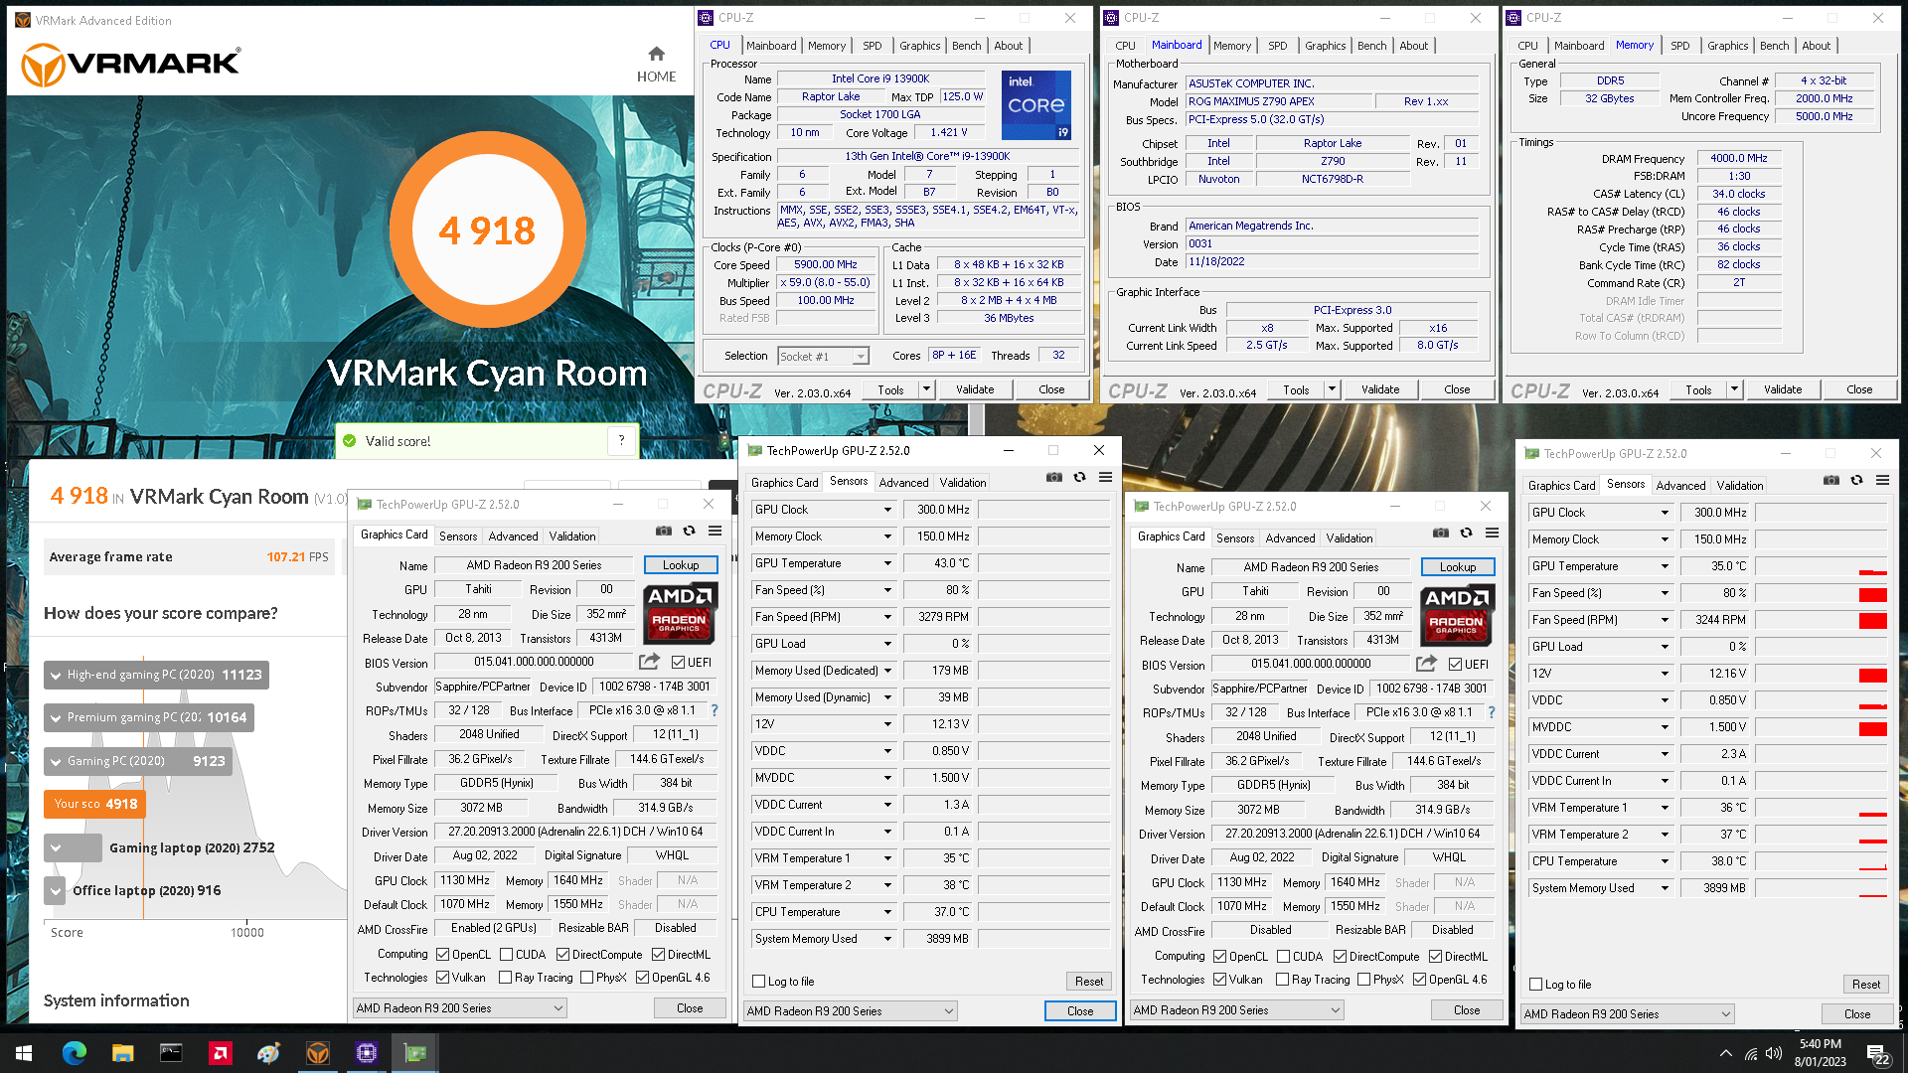The image size is (1908, 1073).
Task: Take screenshot in GPU-Z Sensors window showing 43.0 °C
Action: (x=1054, y=477)
